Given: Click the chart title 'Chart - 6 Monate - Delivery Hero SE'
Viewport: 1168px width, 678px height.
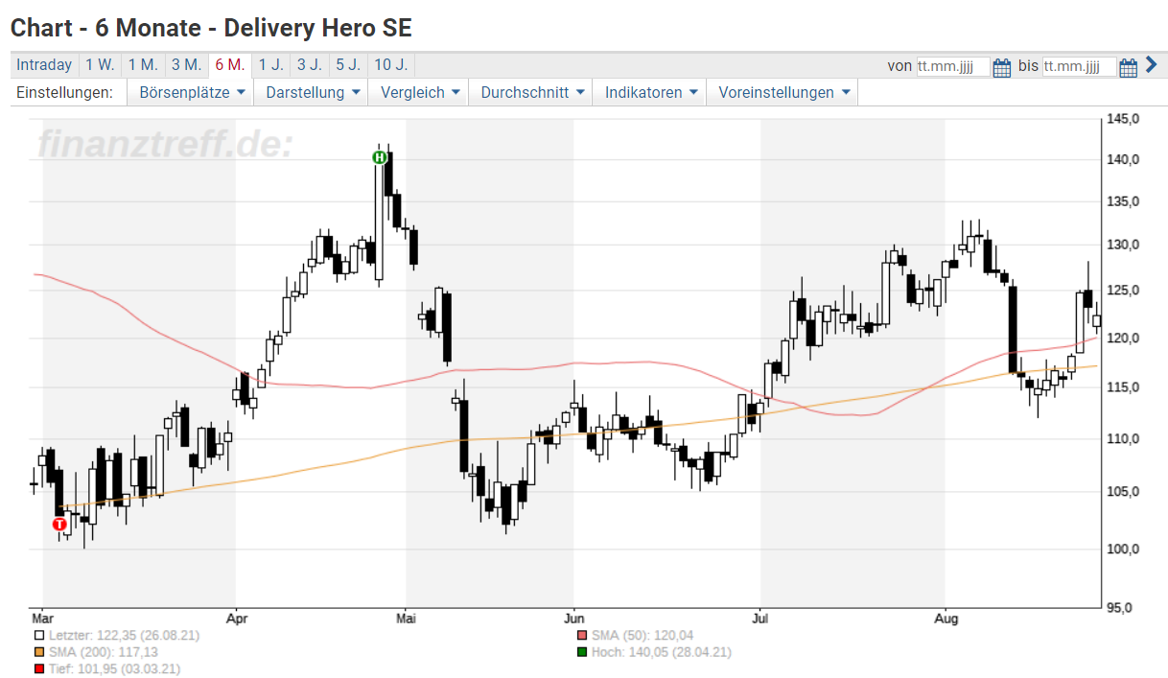Looking at the screenshot, I should click(211, 28).
